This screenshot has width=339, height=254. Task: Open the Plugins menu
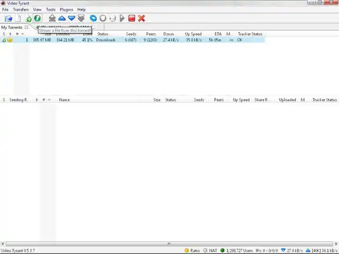click(x=66, y=10)
